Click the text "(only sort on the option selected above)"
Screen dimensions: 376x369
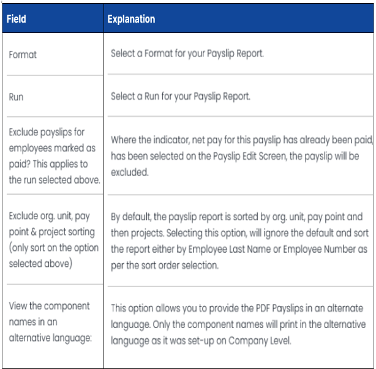coord(52,255)
